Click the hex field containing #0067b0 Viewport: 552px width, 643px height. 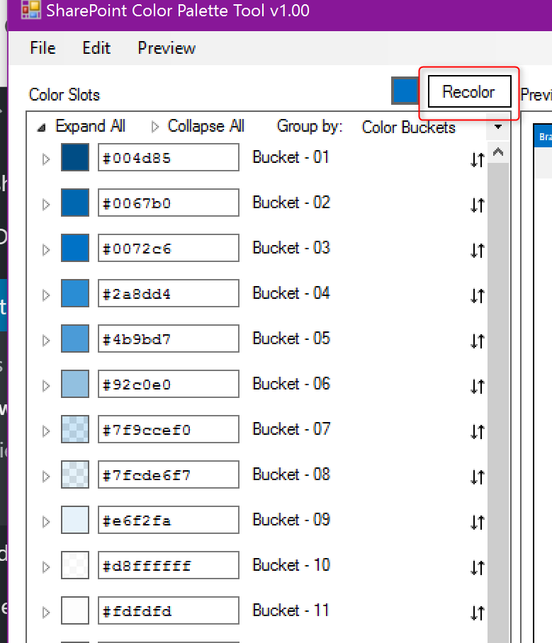(x=168, y=203)
